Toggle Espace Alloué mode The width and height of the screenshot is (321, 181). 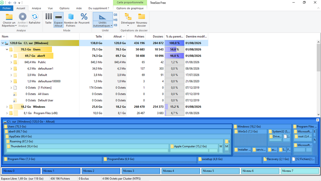coord(58,20)
